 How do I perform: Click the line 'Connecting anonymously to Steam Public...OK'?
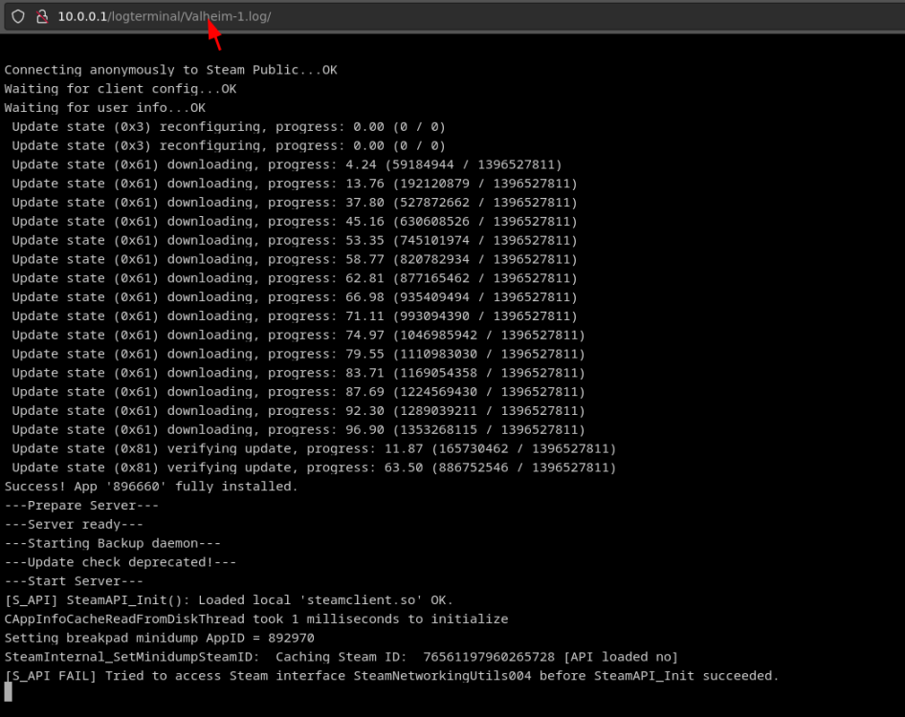point(171,70)
